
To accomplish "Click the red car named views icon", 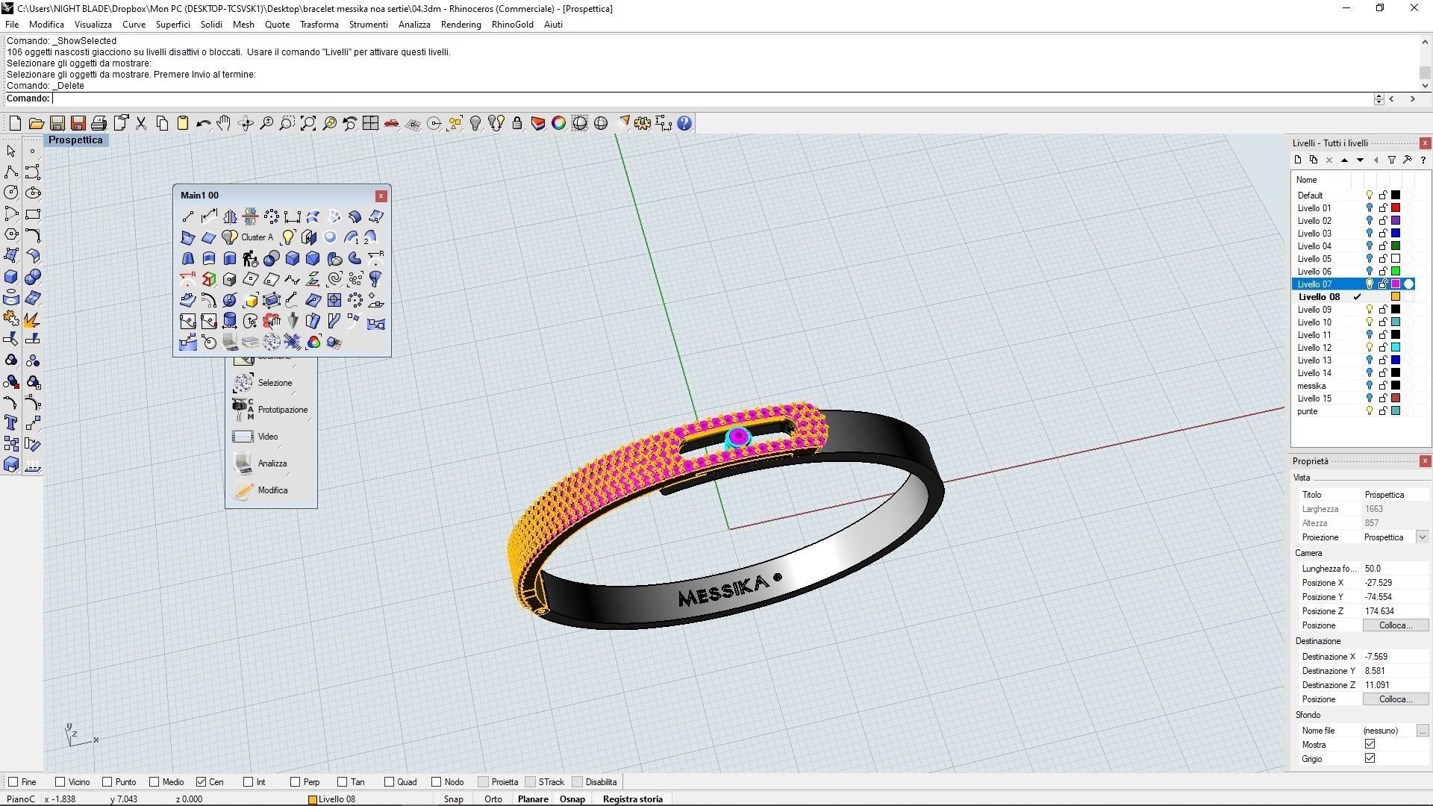I will 391,123.
